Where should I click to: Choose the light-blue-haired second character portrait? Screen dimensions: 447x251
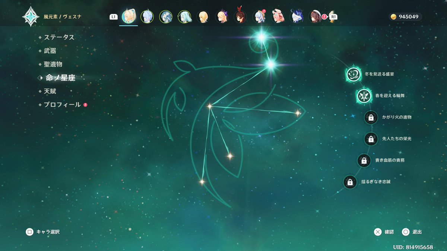147,16
